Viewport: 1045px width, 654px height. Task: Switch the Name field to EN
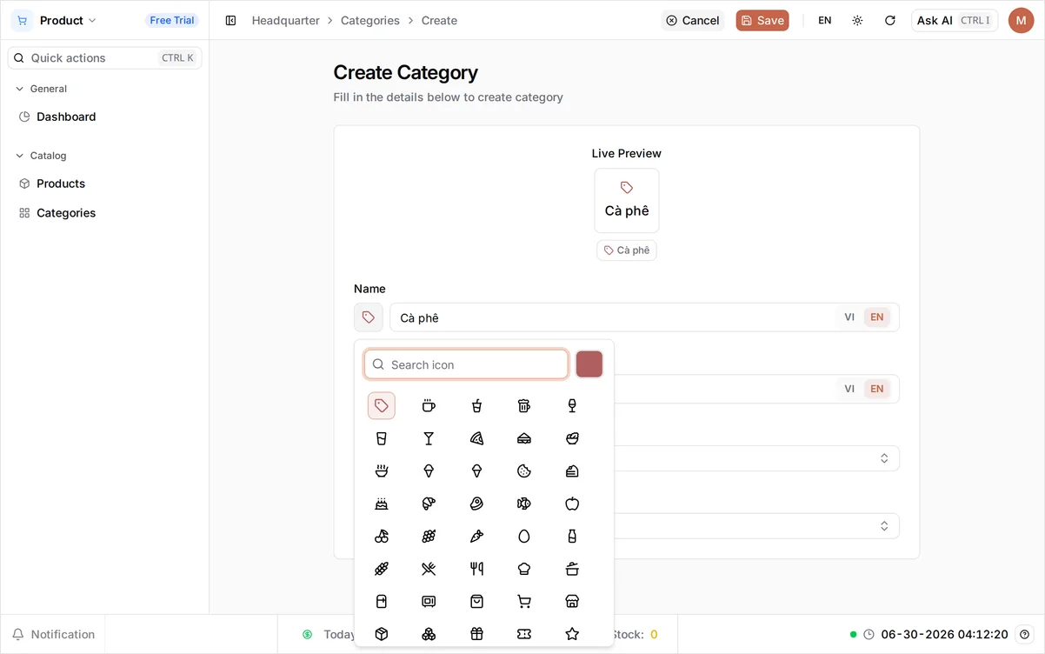877,317
